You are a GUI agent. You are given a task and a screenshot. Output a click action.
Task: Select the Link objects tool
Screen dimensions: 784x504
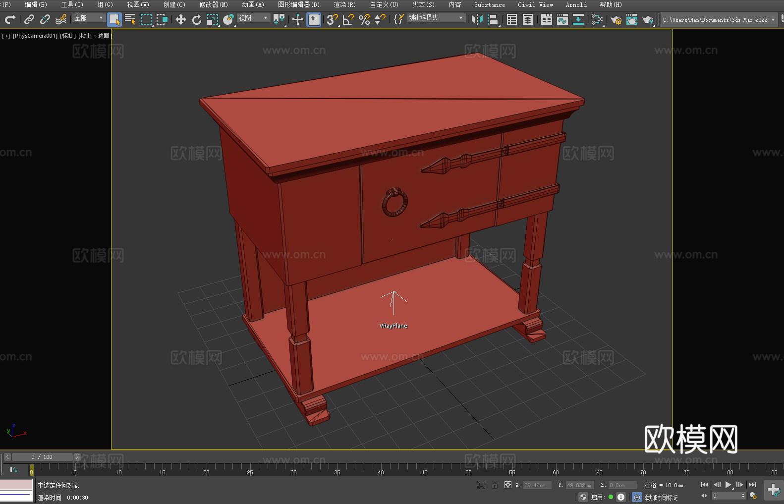click(x=29, y=19)
